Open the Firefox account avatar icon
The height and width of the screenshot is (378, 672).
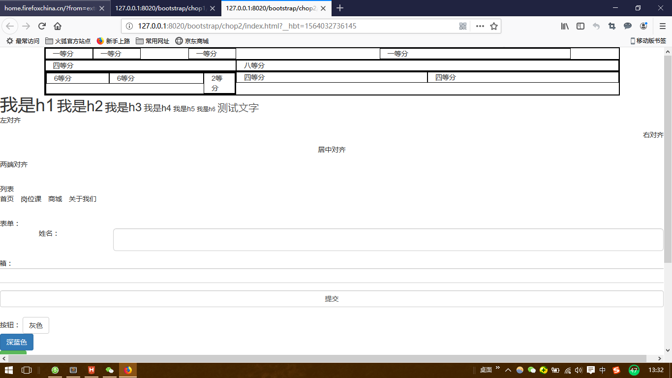click(643, 26)
